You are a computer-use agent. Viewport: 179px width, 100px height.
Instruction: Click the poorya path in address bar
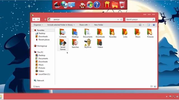pyautogui.click(x=56, y=19)
